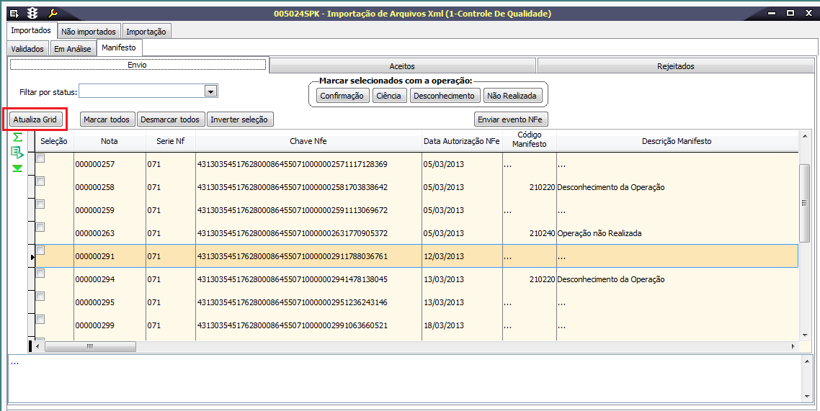
Task: Tick the checkbox for nota 000000299
Action: (x=40, y=319)
